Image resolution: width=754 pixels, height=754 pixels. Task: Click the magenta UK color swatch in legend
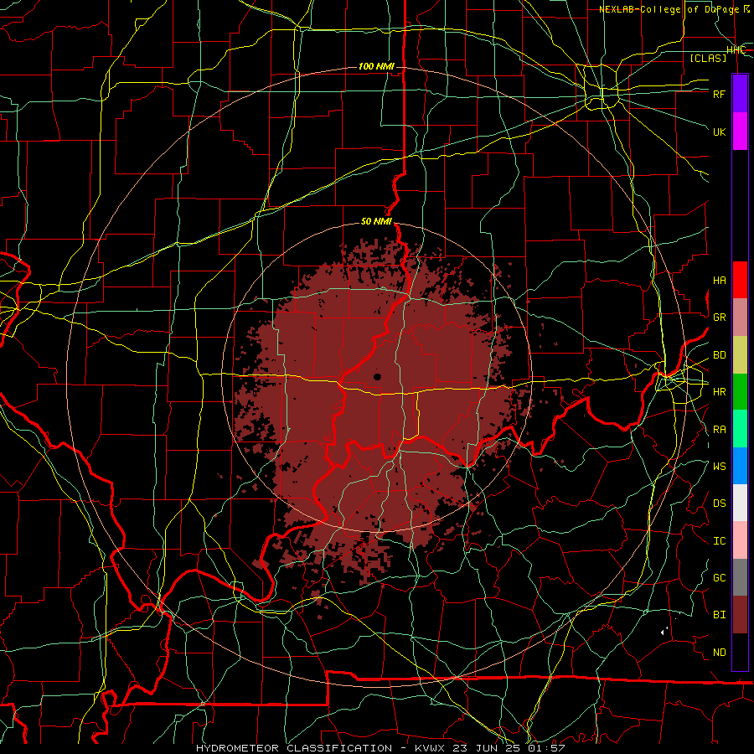(740, 132)
